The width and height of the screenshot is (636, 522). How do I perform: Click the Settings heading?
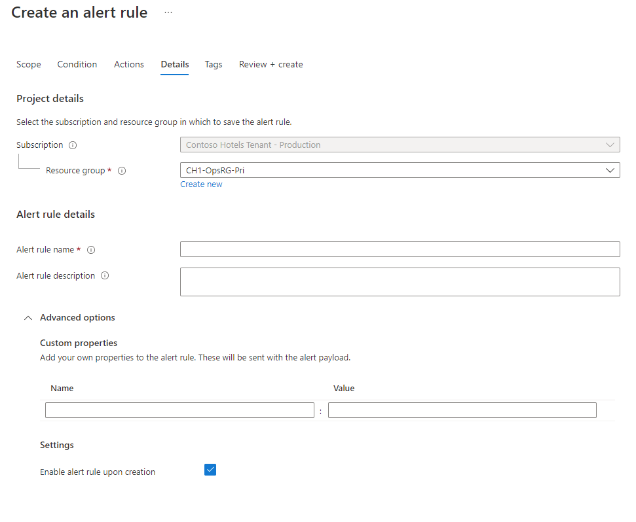[x=57, y=445]
